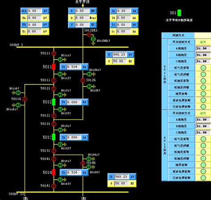
Task: Click the 5012DK17 green grounding switch
Action: (93, 39)
